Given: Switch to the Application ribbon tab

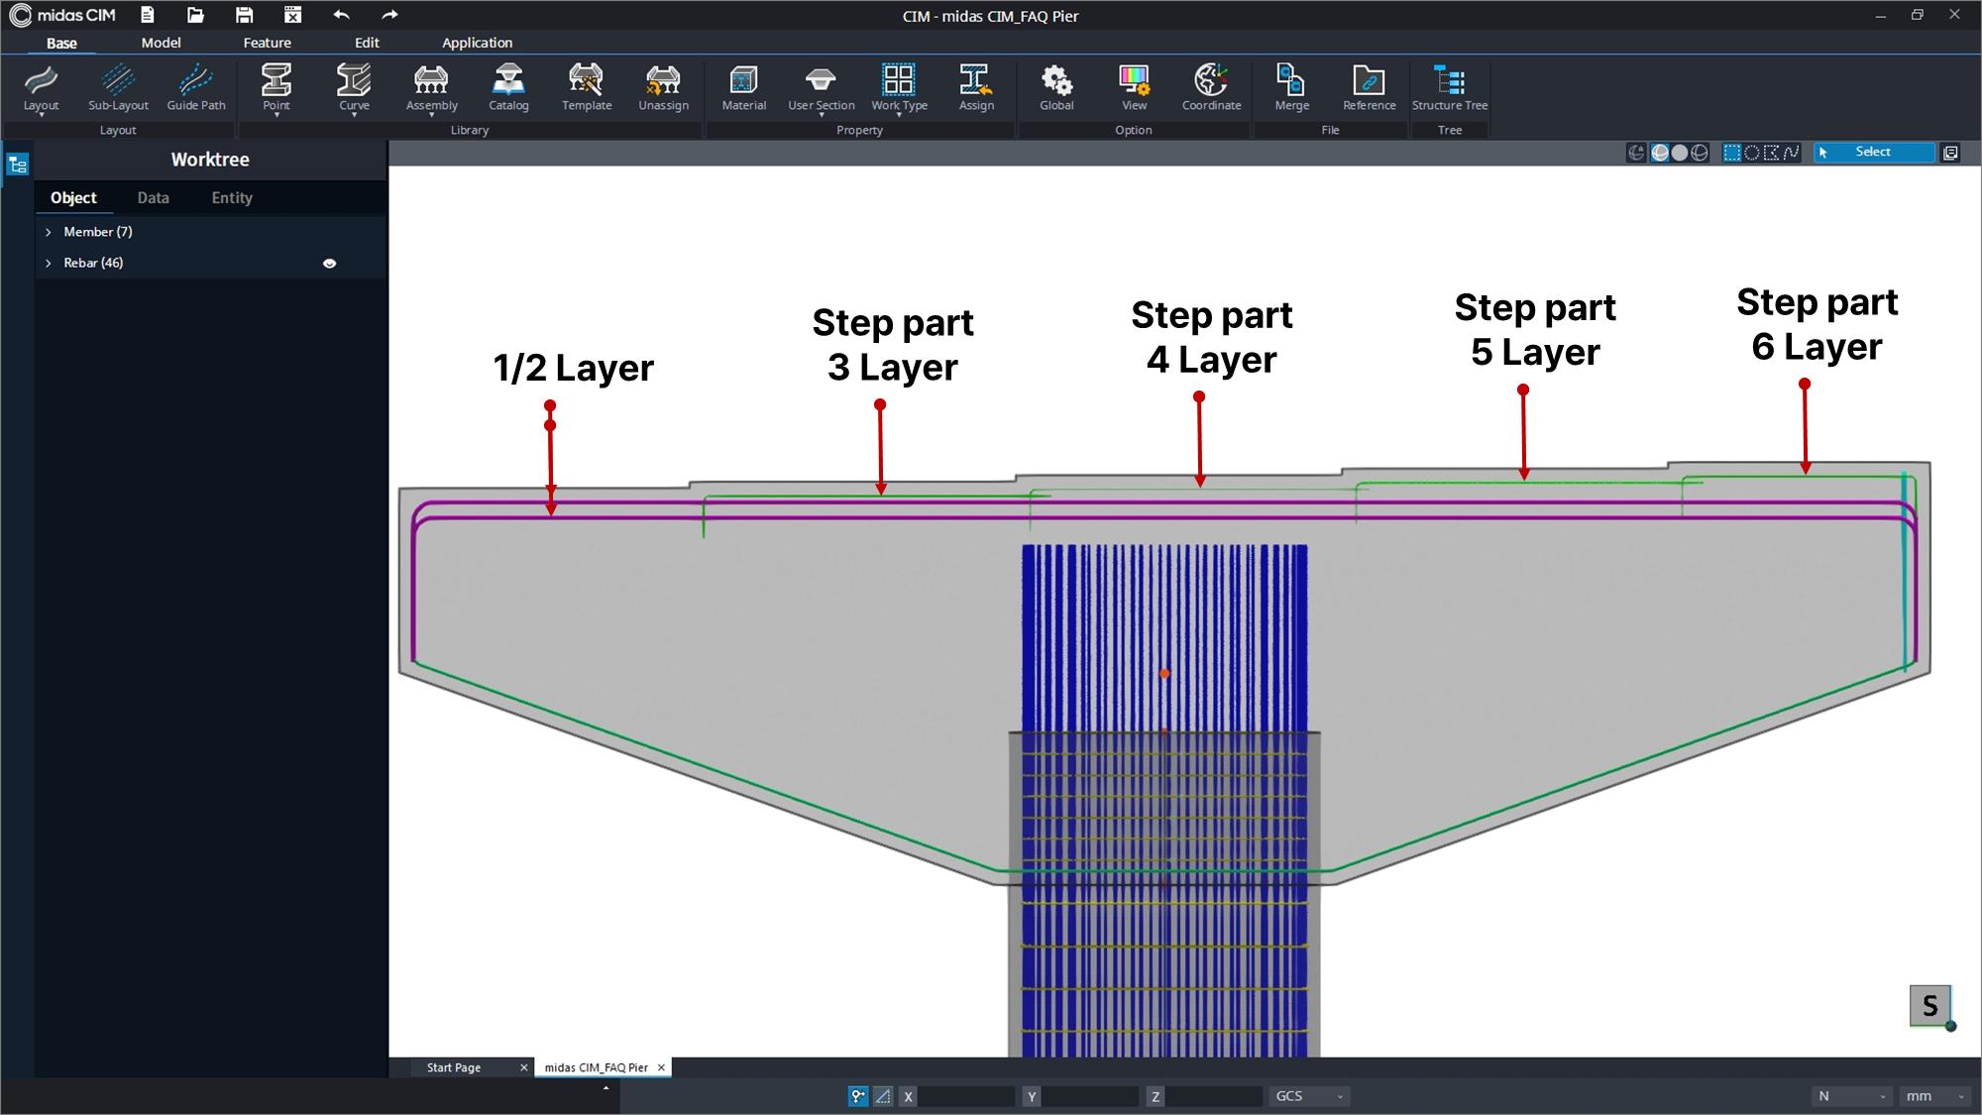Looking at the screenshot, I should 477,43.
